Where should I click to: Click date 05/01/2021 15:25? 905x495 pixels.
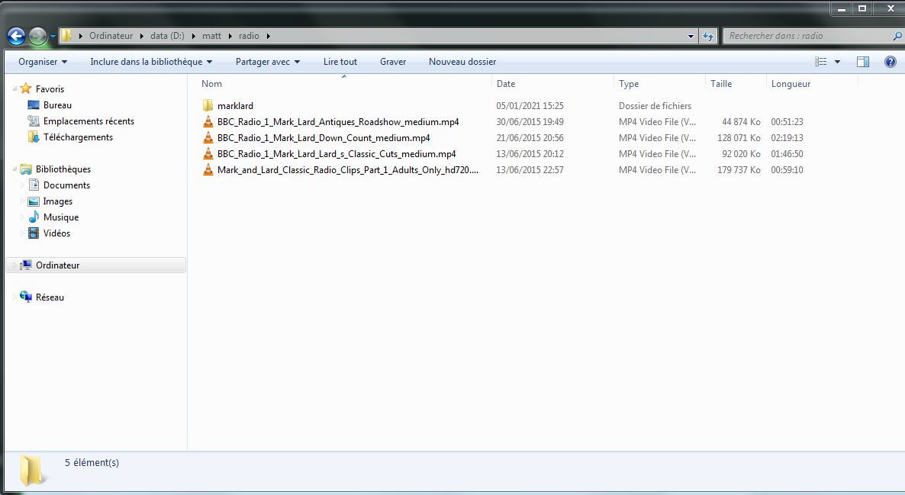[530, 105]
